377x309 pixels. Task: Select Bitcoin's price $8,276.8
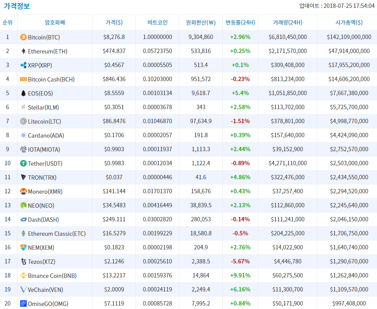tap(114, 37)
